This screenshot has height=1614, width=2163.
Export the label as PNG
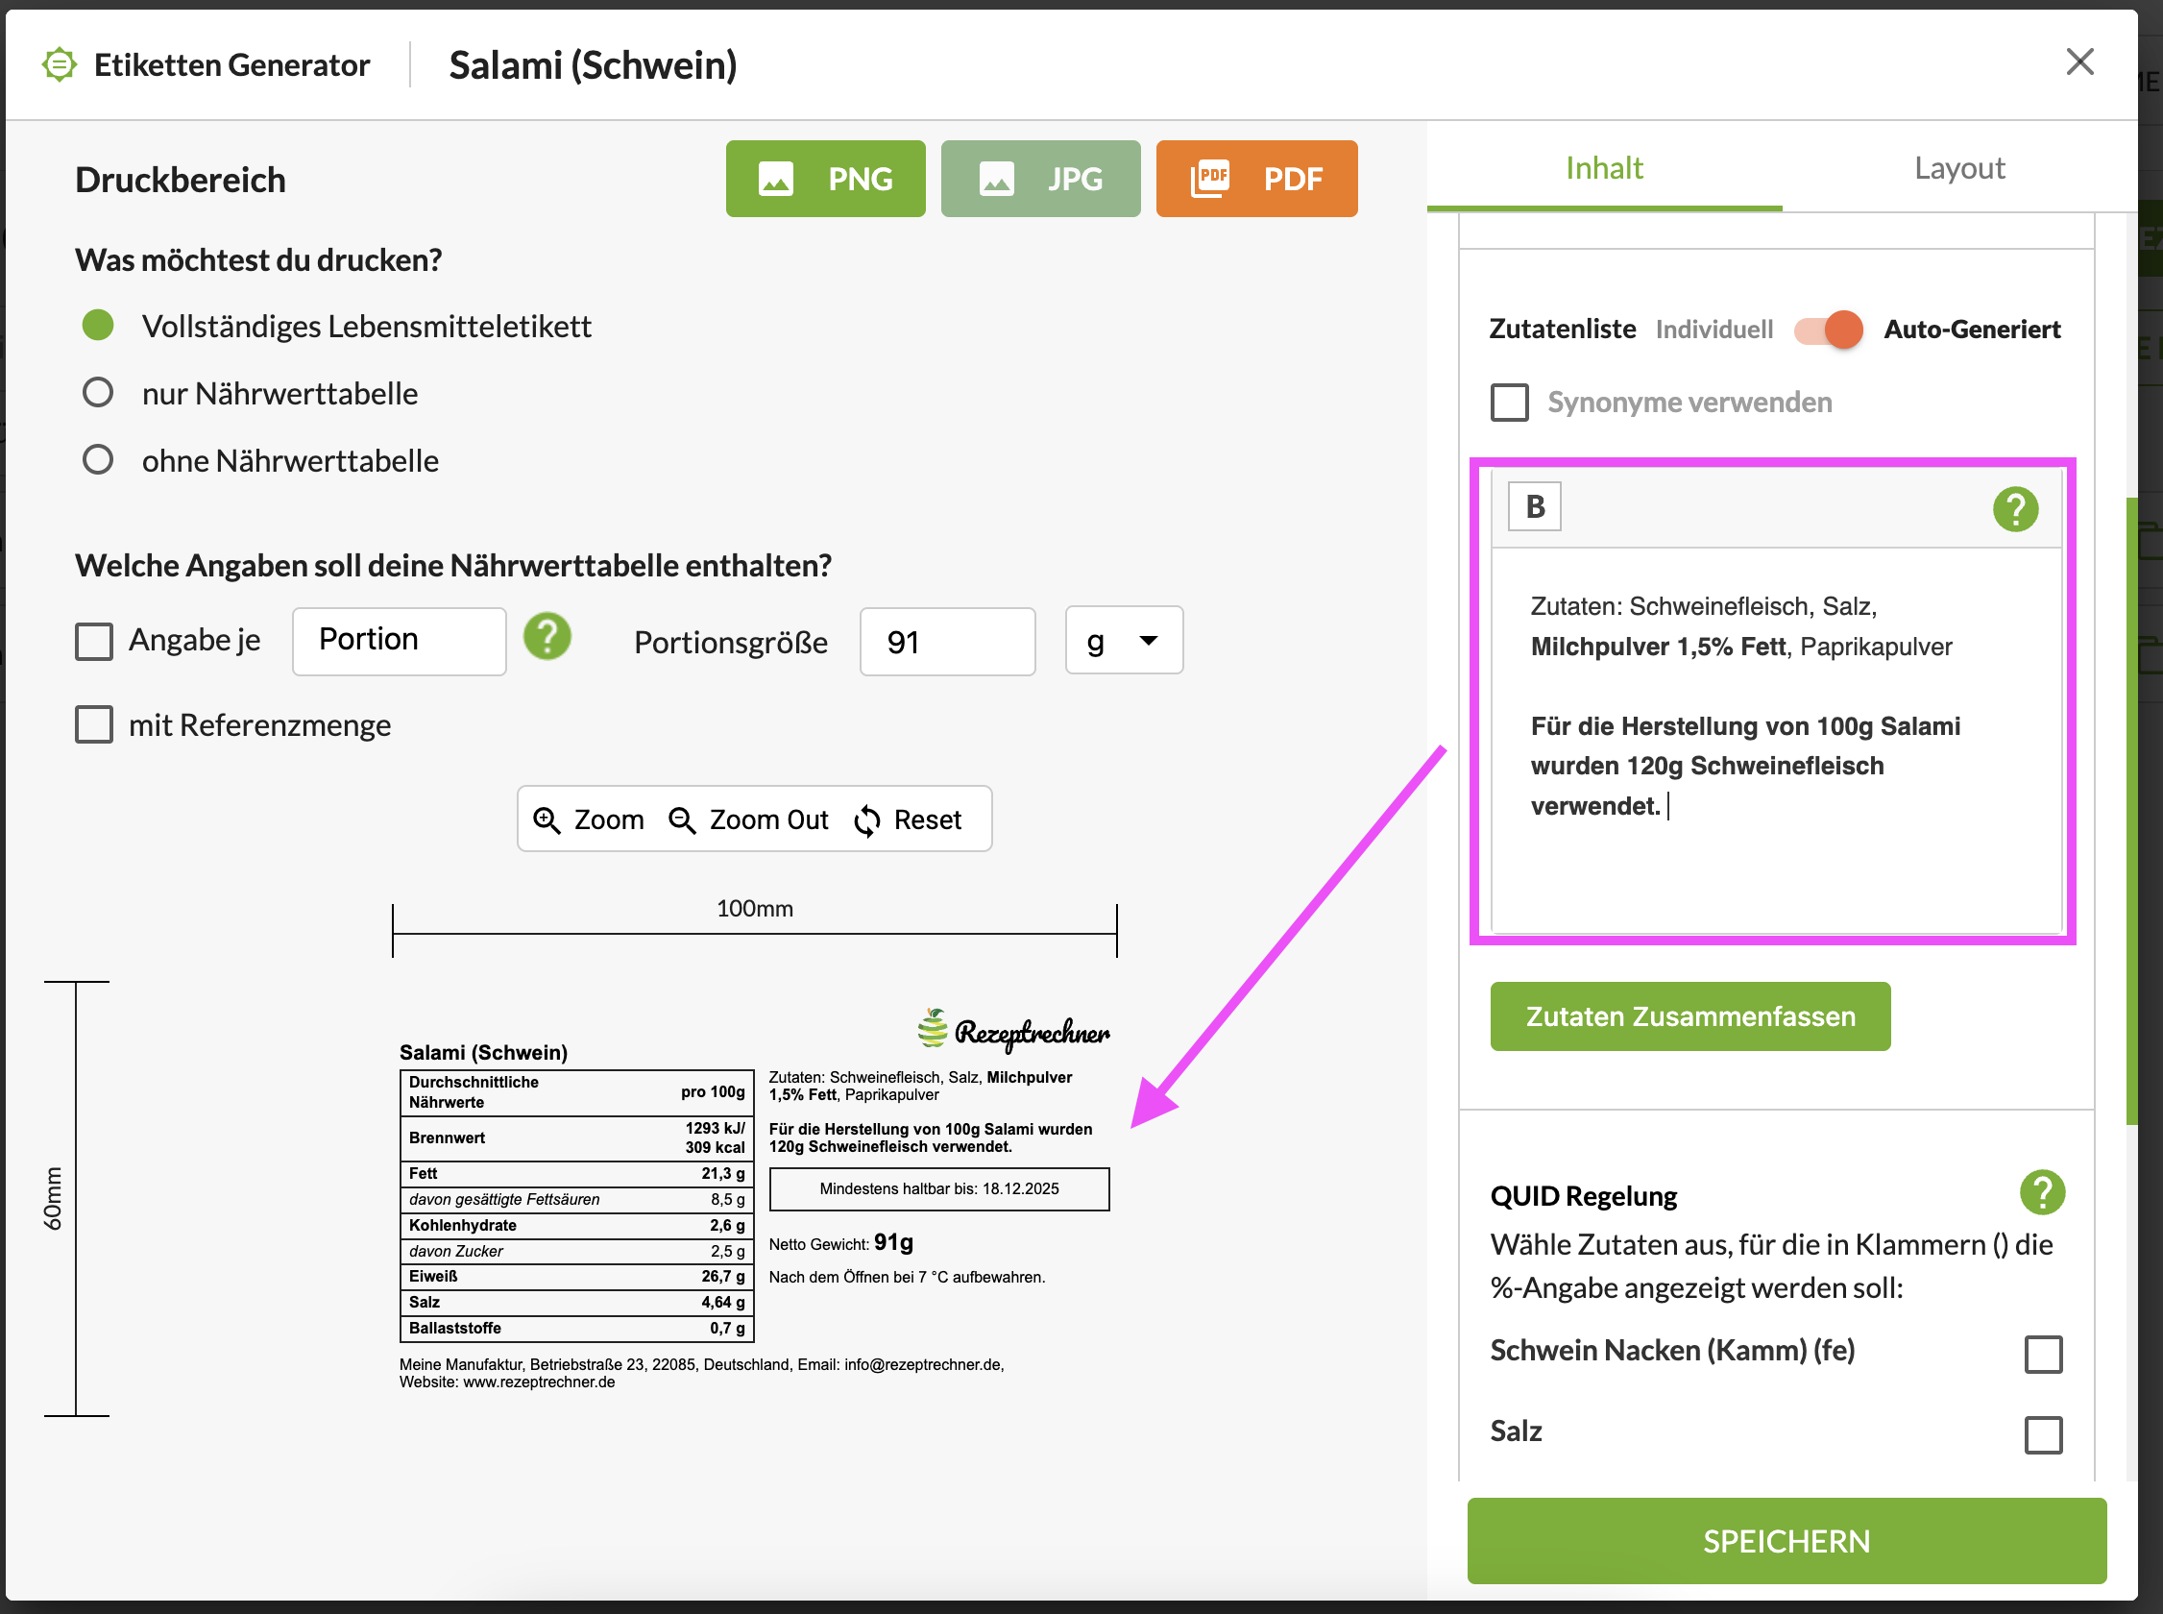click(x=825, y=179)
